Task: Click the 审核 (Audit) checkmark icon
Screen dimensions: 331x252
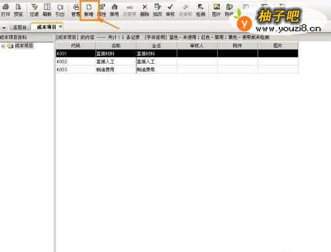Action: click(170, 10)
